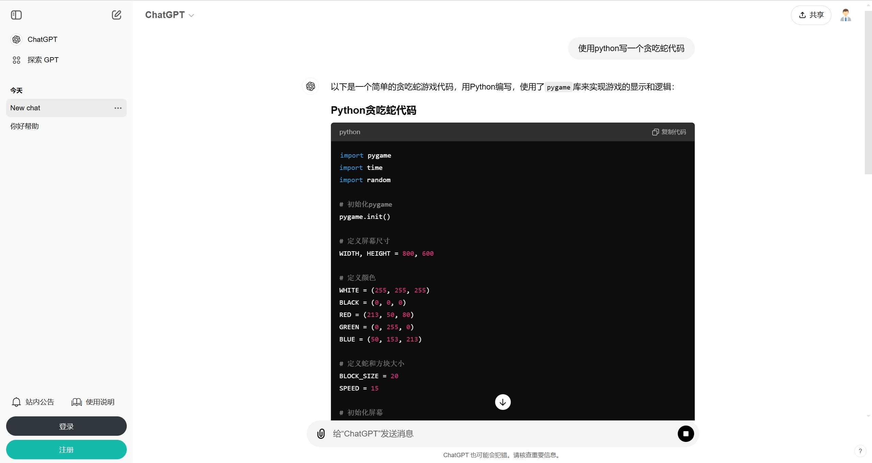872x463 pixels.
Task: Toggle the attach file button
Action: click(321, 434)
